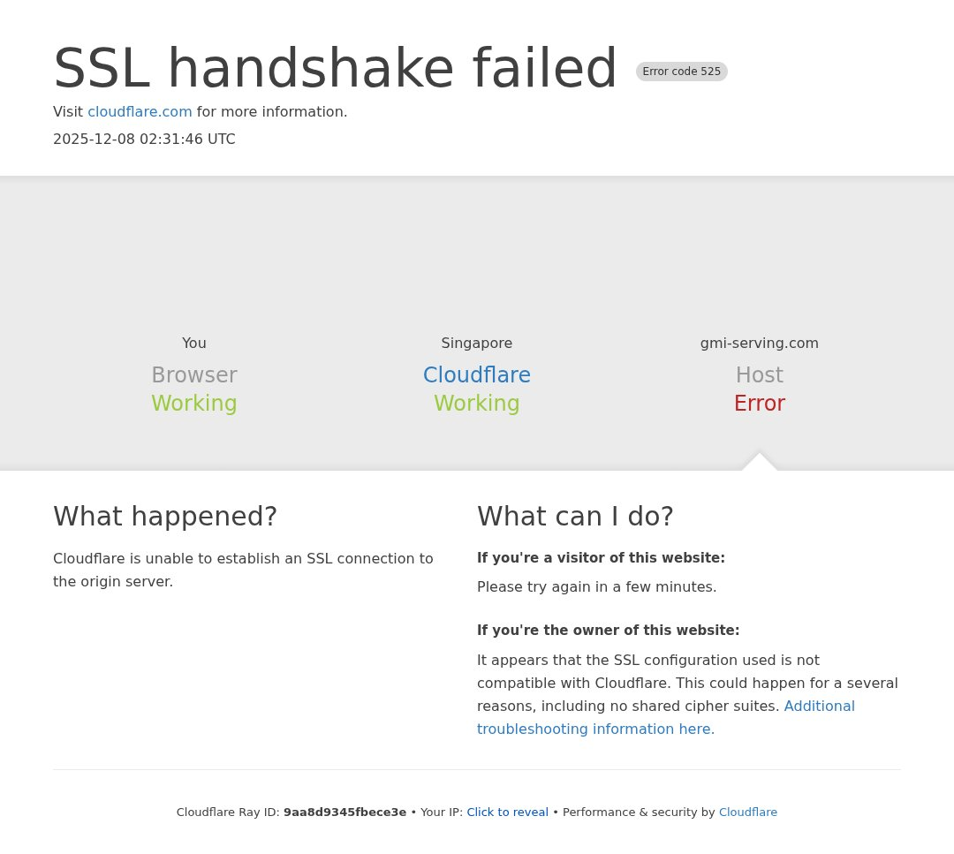Click the "If you're the owner" subheading
The width and height of the screenshot is (954, 854).
coord(608,631)
